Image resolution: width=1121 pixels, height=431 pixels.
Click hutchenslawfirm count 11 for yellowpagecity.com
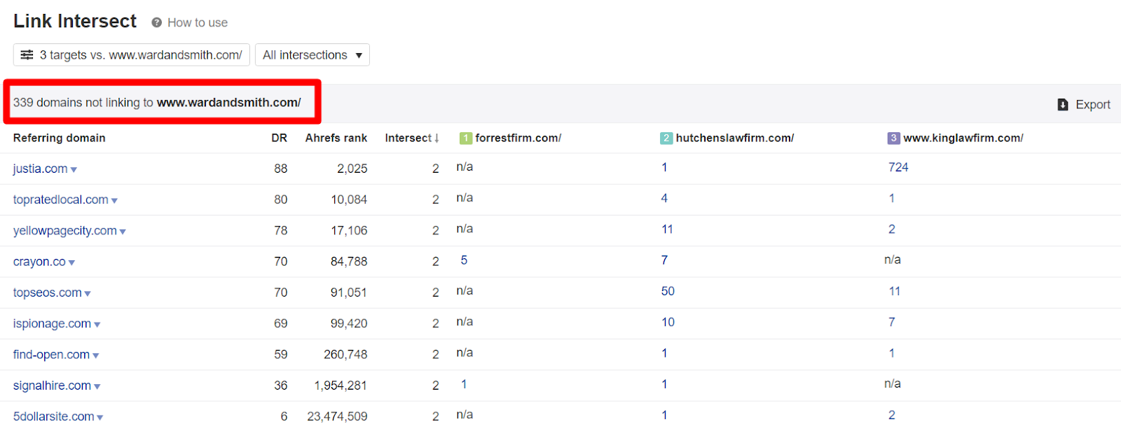pos(667,229)
